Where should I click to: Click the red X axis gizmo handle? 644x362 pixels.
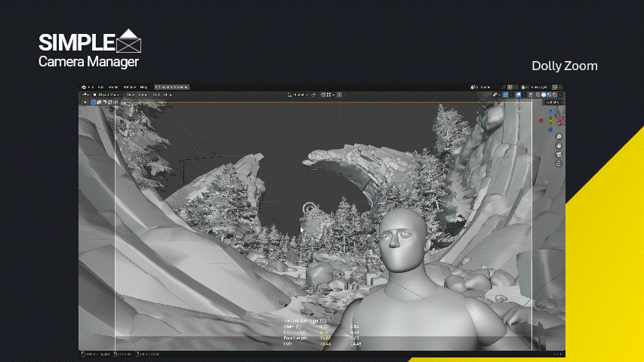(x=559, y=121)
